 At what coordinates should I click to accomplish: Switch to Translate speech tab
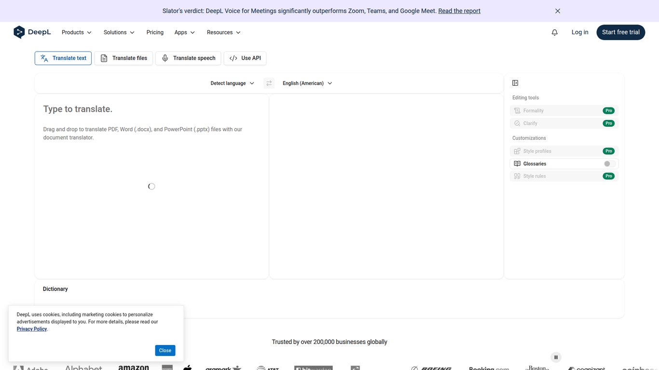click(x=188, y=58)
